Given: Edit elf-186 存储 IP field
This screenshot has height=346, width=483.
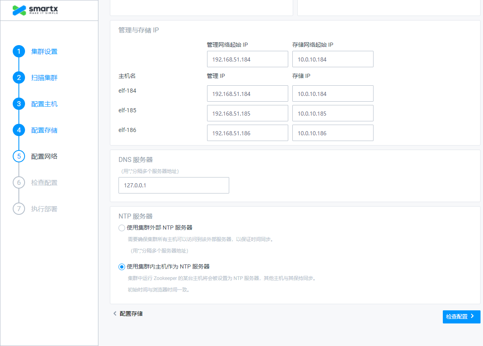Looking at the screenshot, I should click(x=333, y=133).
